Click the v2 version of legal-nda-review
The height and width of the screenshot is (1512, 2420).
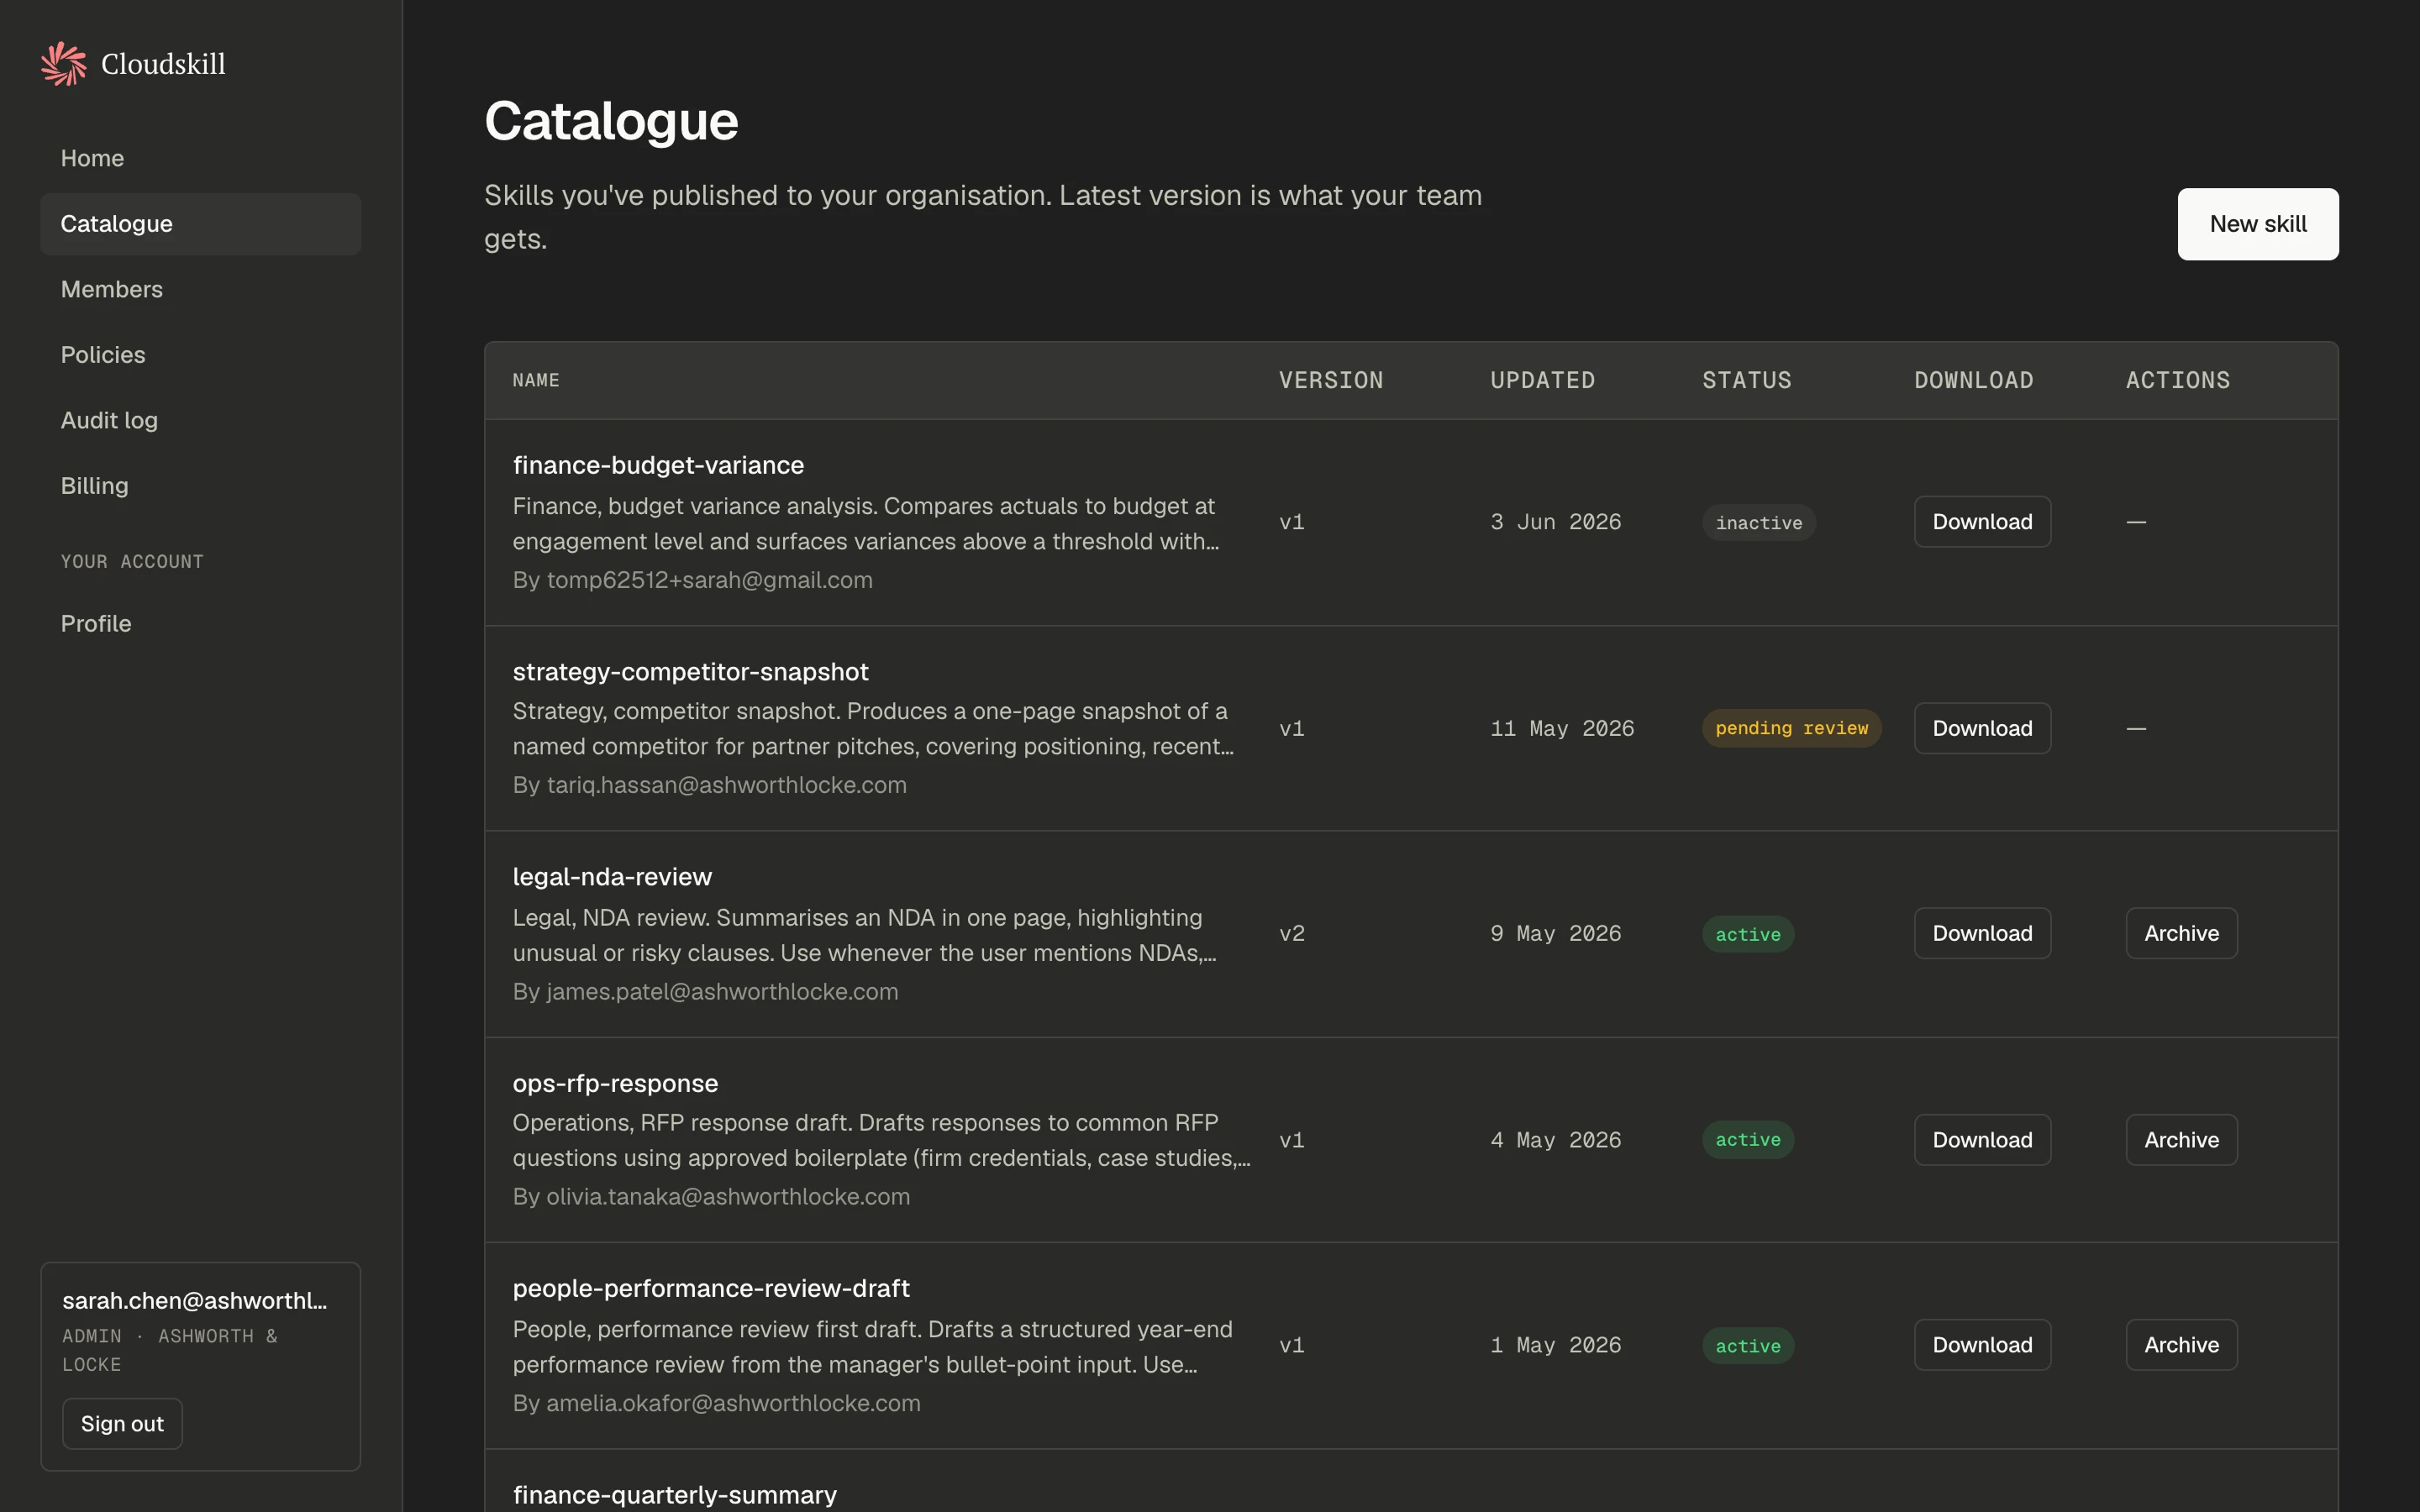coord(1292,933)
